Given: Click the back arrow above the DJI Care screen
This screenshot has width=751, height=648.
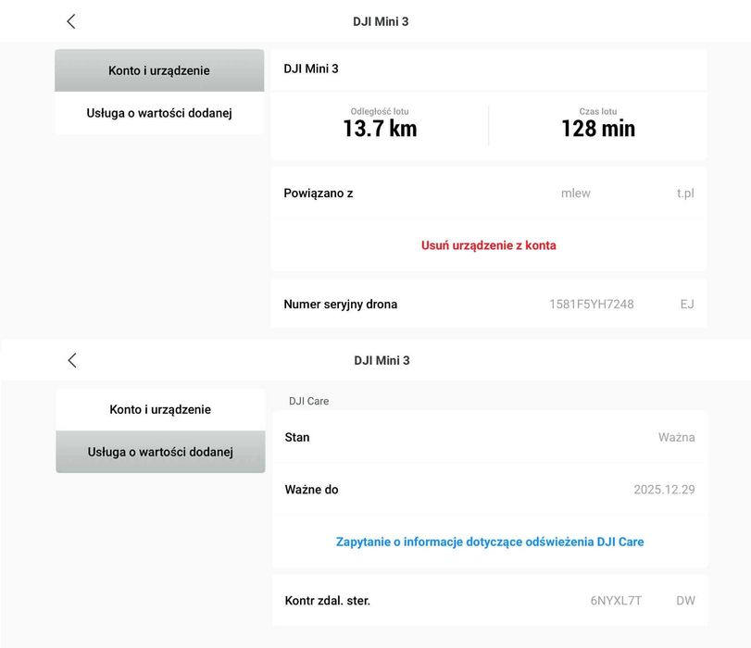Looking at the screenshot, I should point(72,360).
